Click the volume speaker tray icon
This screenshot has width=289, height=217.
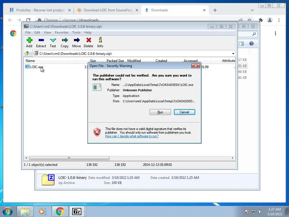tap(260, 212)
